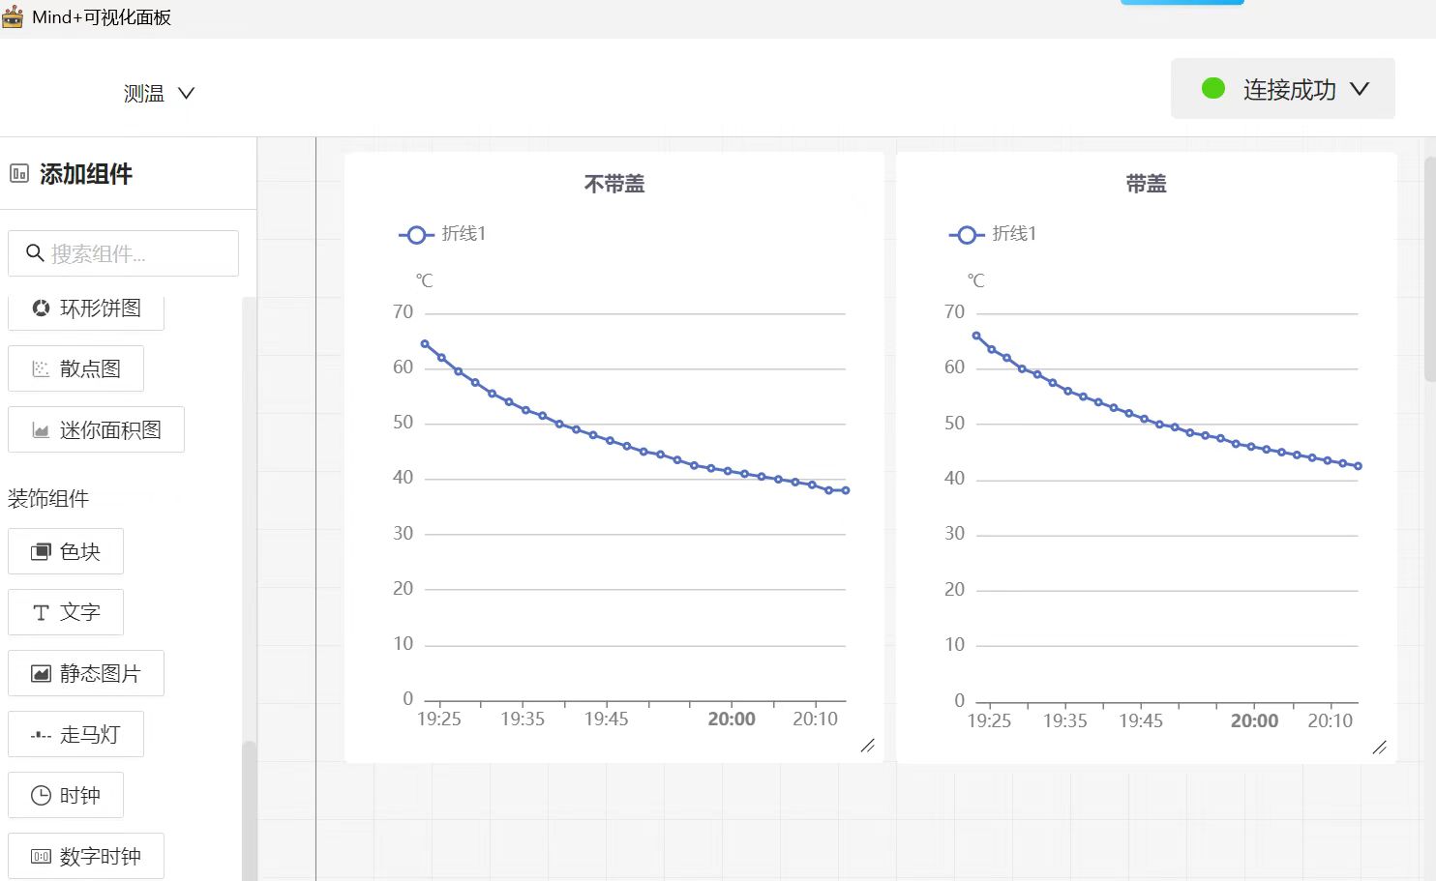Image resolution: width=1436 pixels, height=881 pixels.
Task: Click the 环形饼图 donut icon
Action: click(41, 308)
